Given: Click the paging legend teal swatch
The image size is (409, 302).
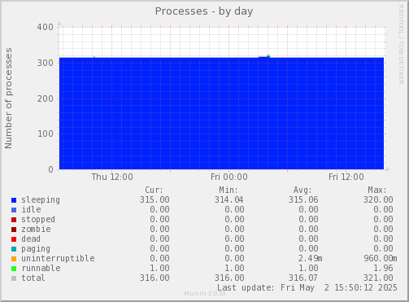Looking at the screenshot, I should [14, 249].
